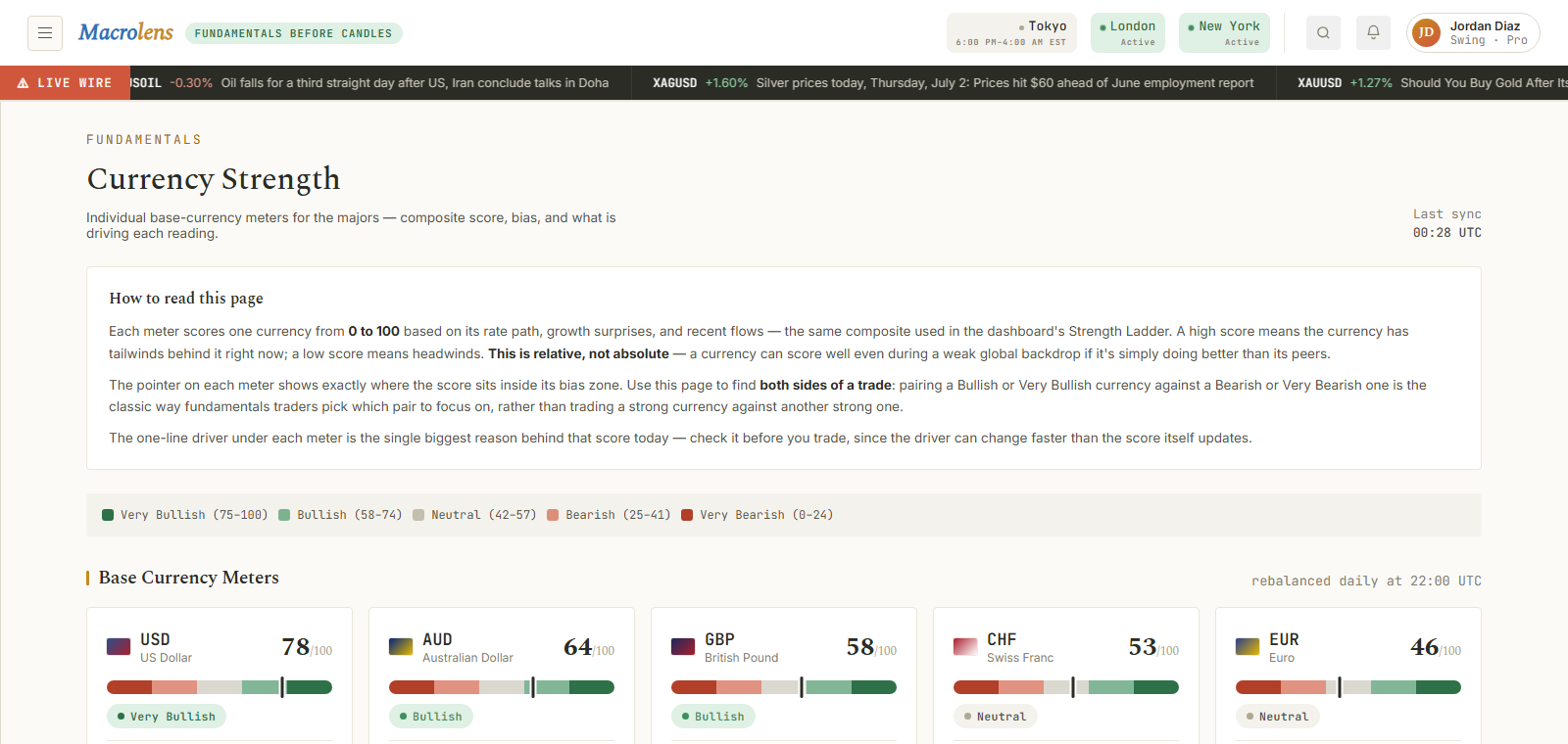Click the British Pound name label
The height and width of the screenshot is (744, 1568).
pyautogui.click(x=741, y=658)
